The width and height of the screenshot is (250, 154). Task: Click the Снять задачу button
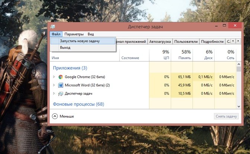click(x=226, y=116)
